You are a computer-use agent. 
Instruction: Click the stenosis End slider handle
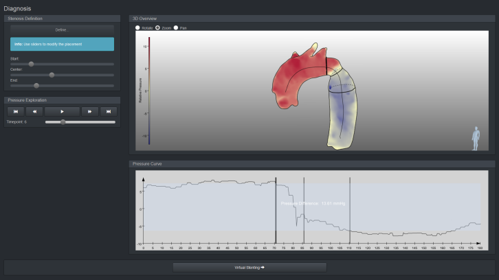tap(36, 86)
